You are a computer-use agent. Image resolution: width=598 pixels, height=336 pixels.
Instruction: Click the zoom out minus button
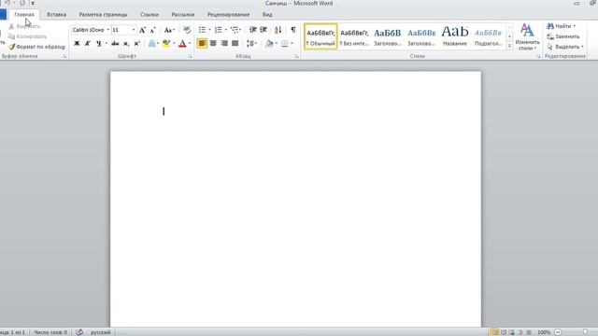pyautogui.click(x=558, y=332)
